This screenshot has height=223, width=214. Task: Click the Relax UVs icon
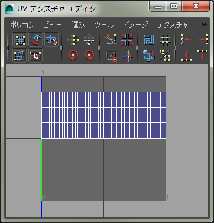[165, 56]
